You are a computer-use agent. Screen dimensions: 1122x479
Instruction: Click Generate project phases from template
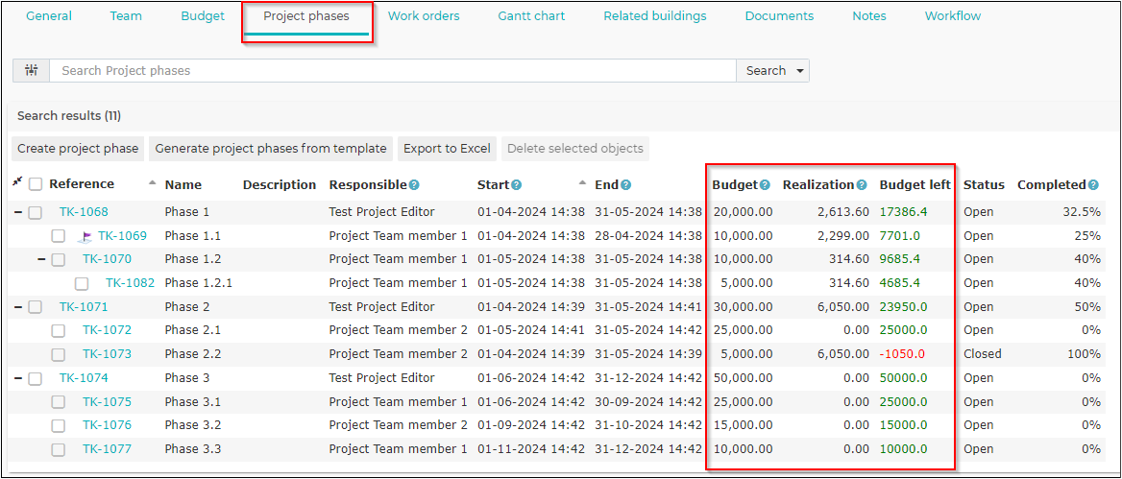tap(271, 149)
